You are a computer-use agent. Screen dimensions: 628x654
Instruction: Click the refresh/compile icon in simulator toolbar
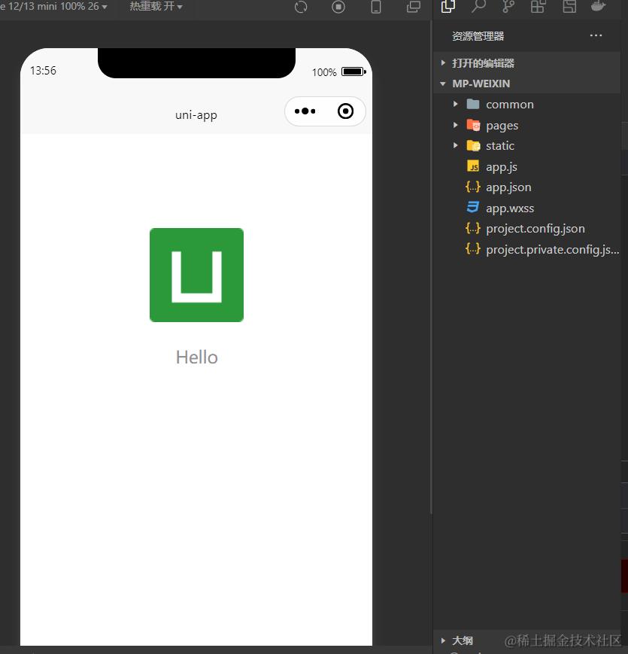[x=300, y=7]
